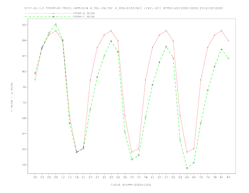Click the 88 label on vertical axis

(x=24, y=40)
